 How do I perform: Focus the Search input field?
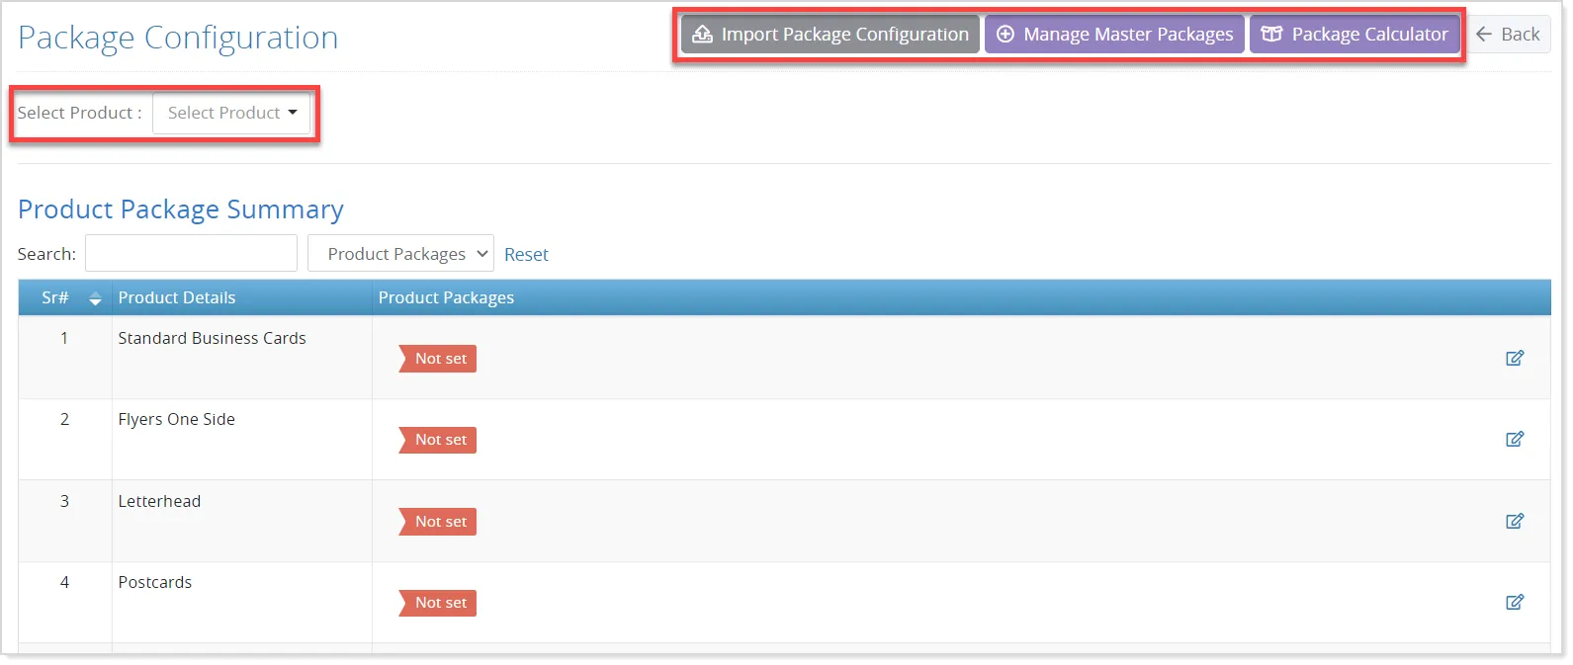pyautogui.click(x=191, y=253)
